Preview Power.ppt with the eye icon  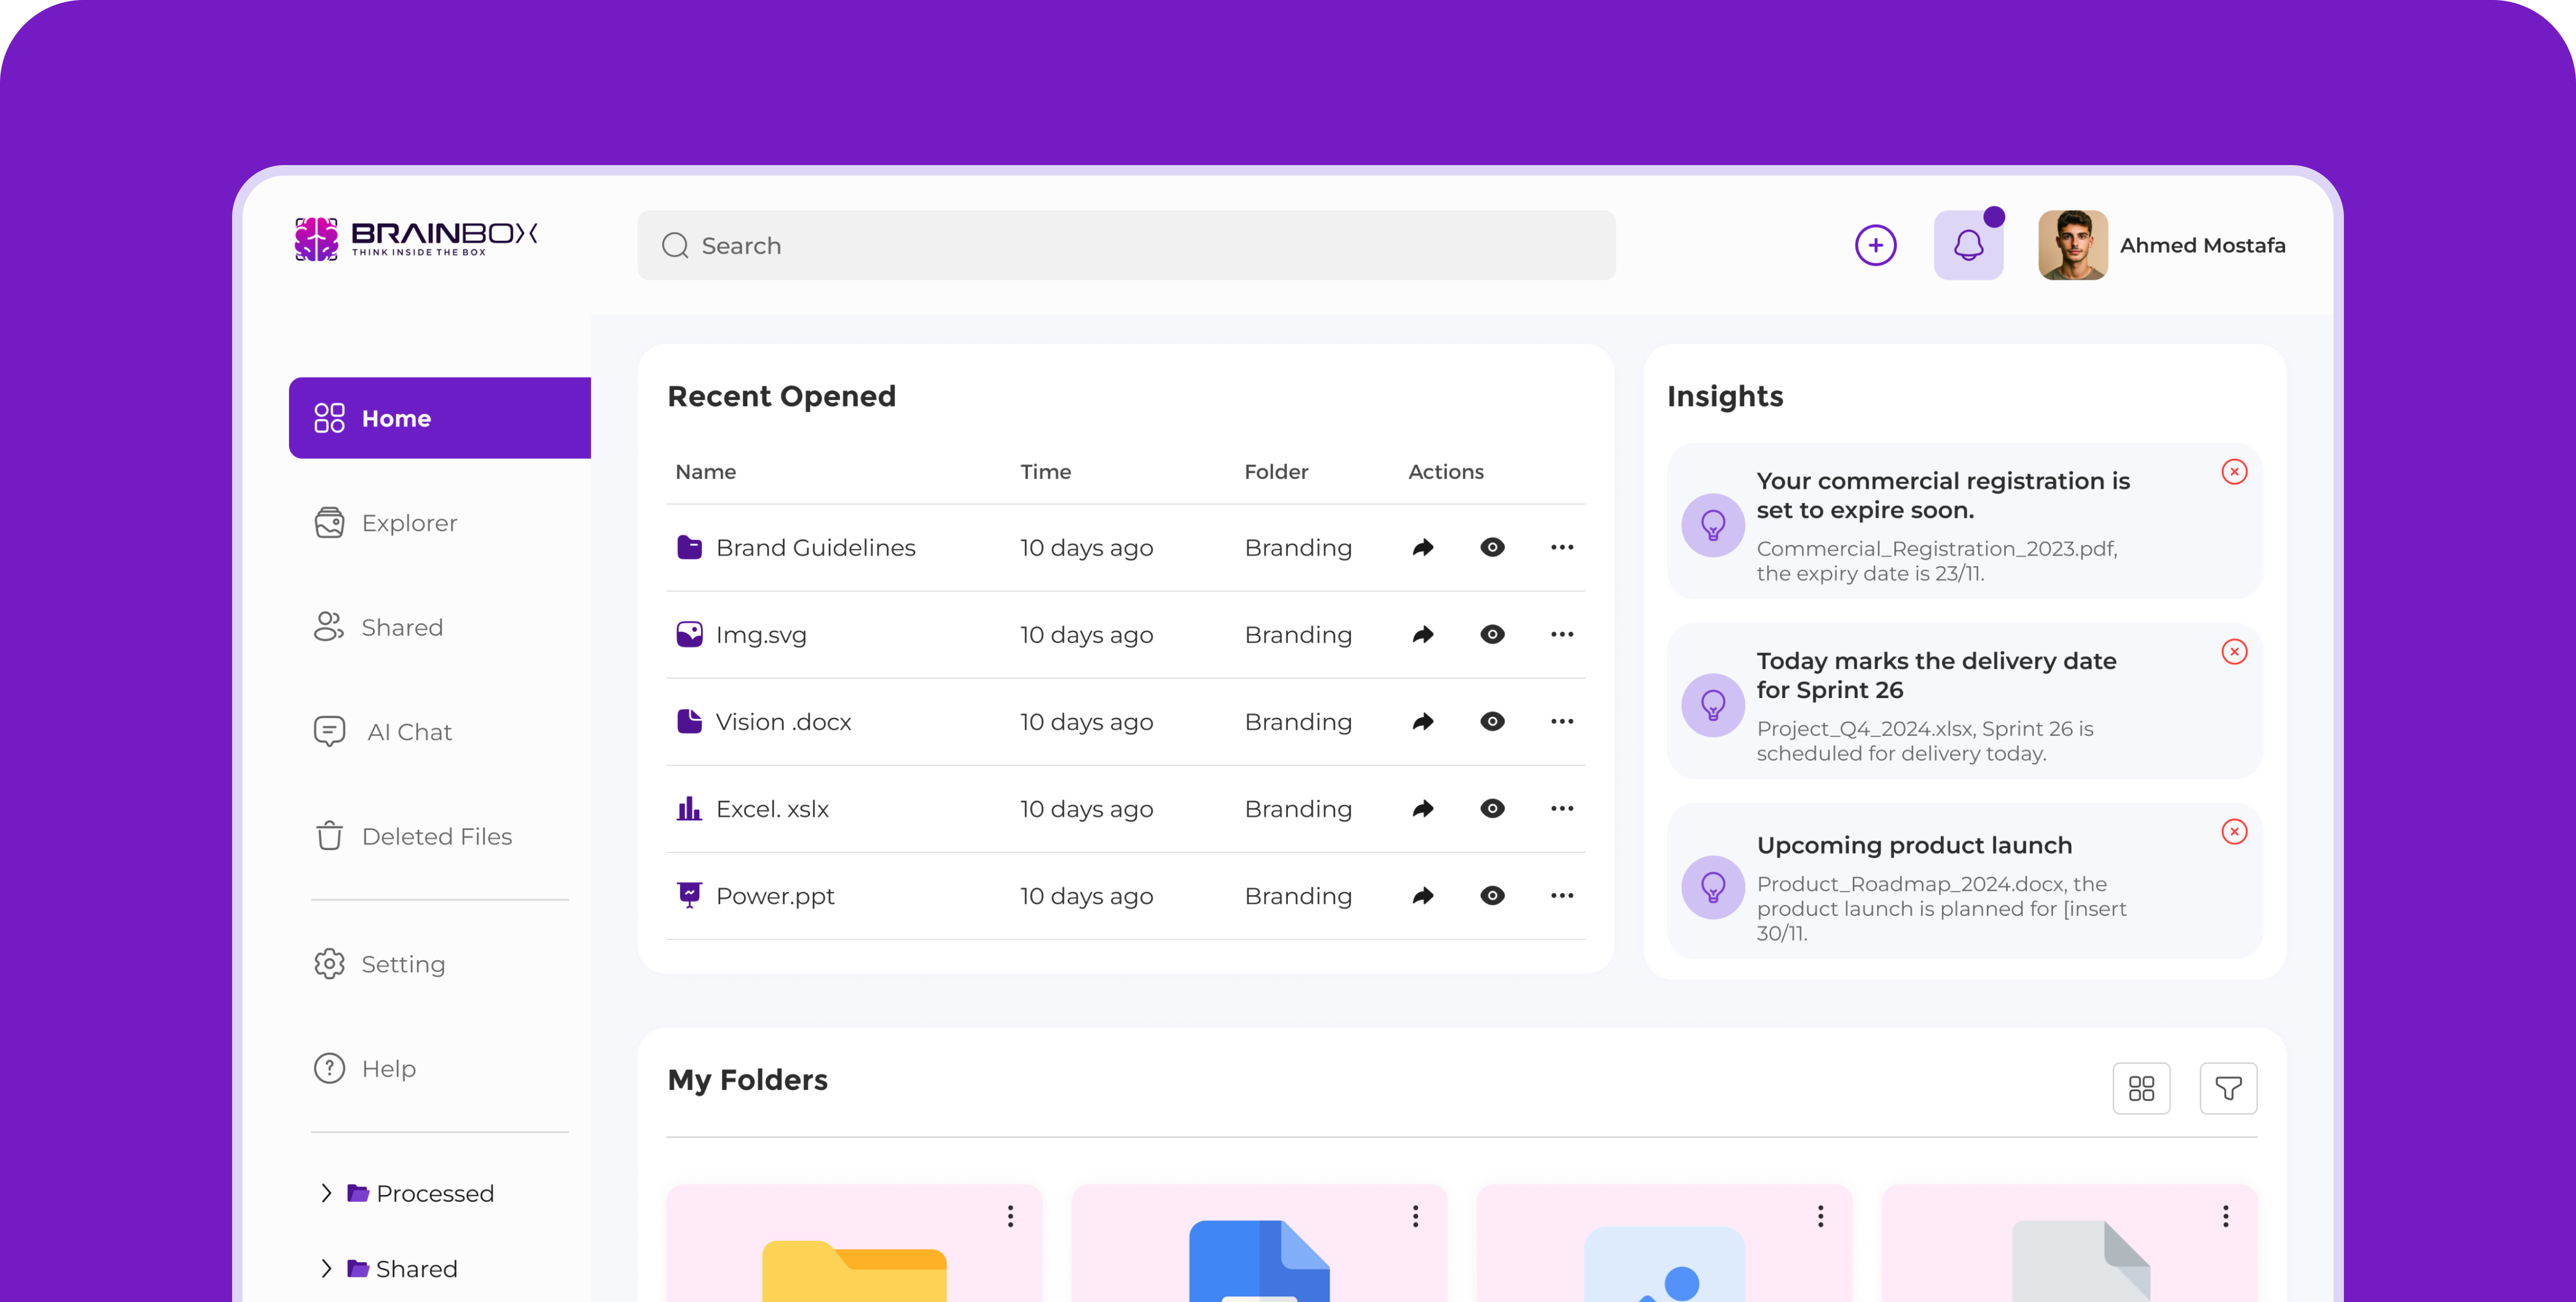pos(1492,894)
